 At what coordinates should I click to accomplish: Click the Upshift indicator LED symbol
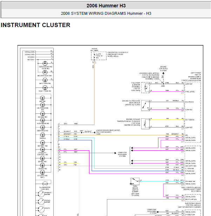[x=42, y=172]
